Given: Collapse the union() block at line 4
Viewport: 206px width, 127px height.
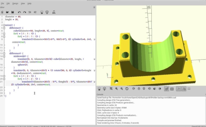Looking at the screenshot, I should tap(4, 25).
